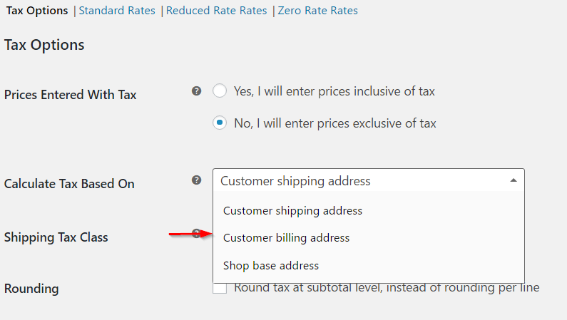Click the large 'Tax Options' section heading
This screenshot has width=567, height=320.
pyautogui.click(x=44, y=45)
